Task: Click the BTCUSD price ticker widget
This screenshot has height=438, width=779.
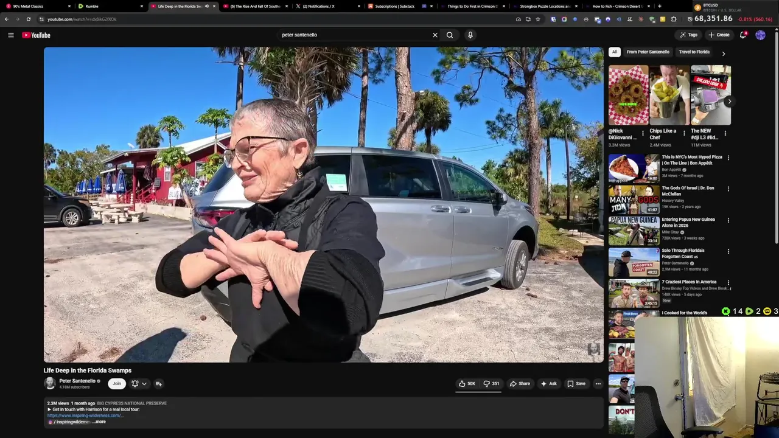Action: (735, 13)
